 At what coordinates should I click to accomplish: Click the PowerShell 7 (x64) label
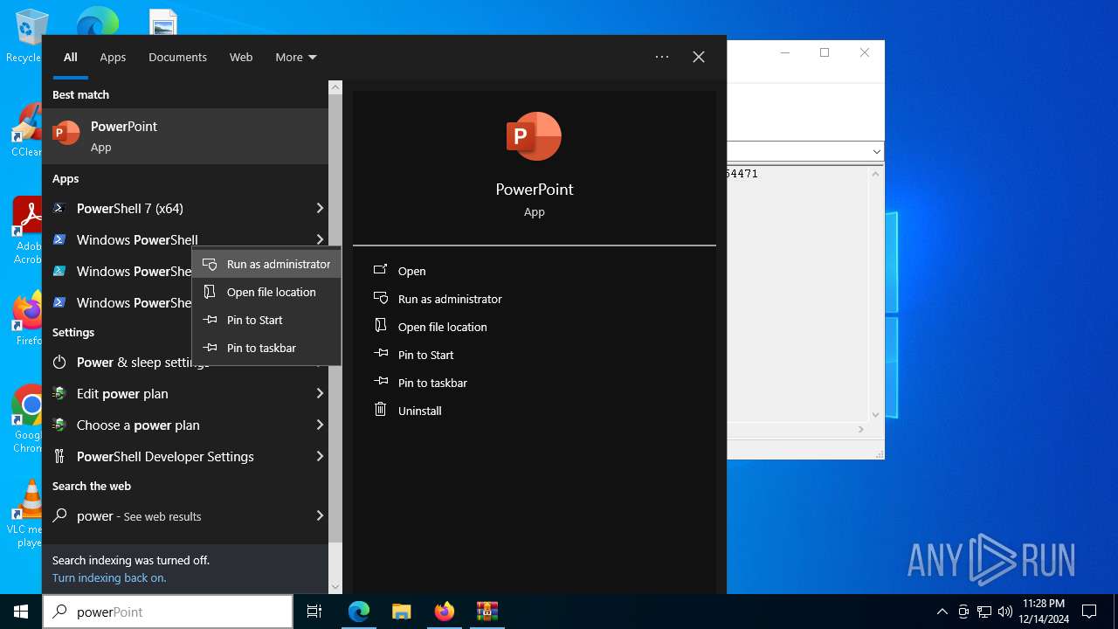point(130,208)
